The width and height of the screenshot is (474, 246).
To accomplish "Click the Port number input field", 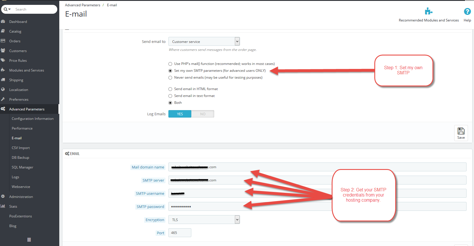I will click(x=180, y=233).
